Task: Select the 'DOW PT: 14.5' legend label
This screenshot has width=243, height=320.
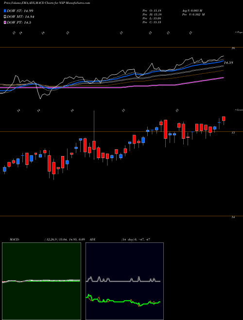Action: (x=19, y=23)
